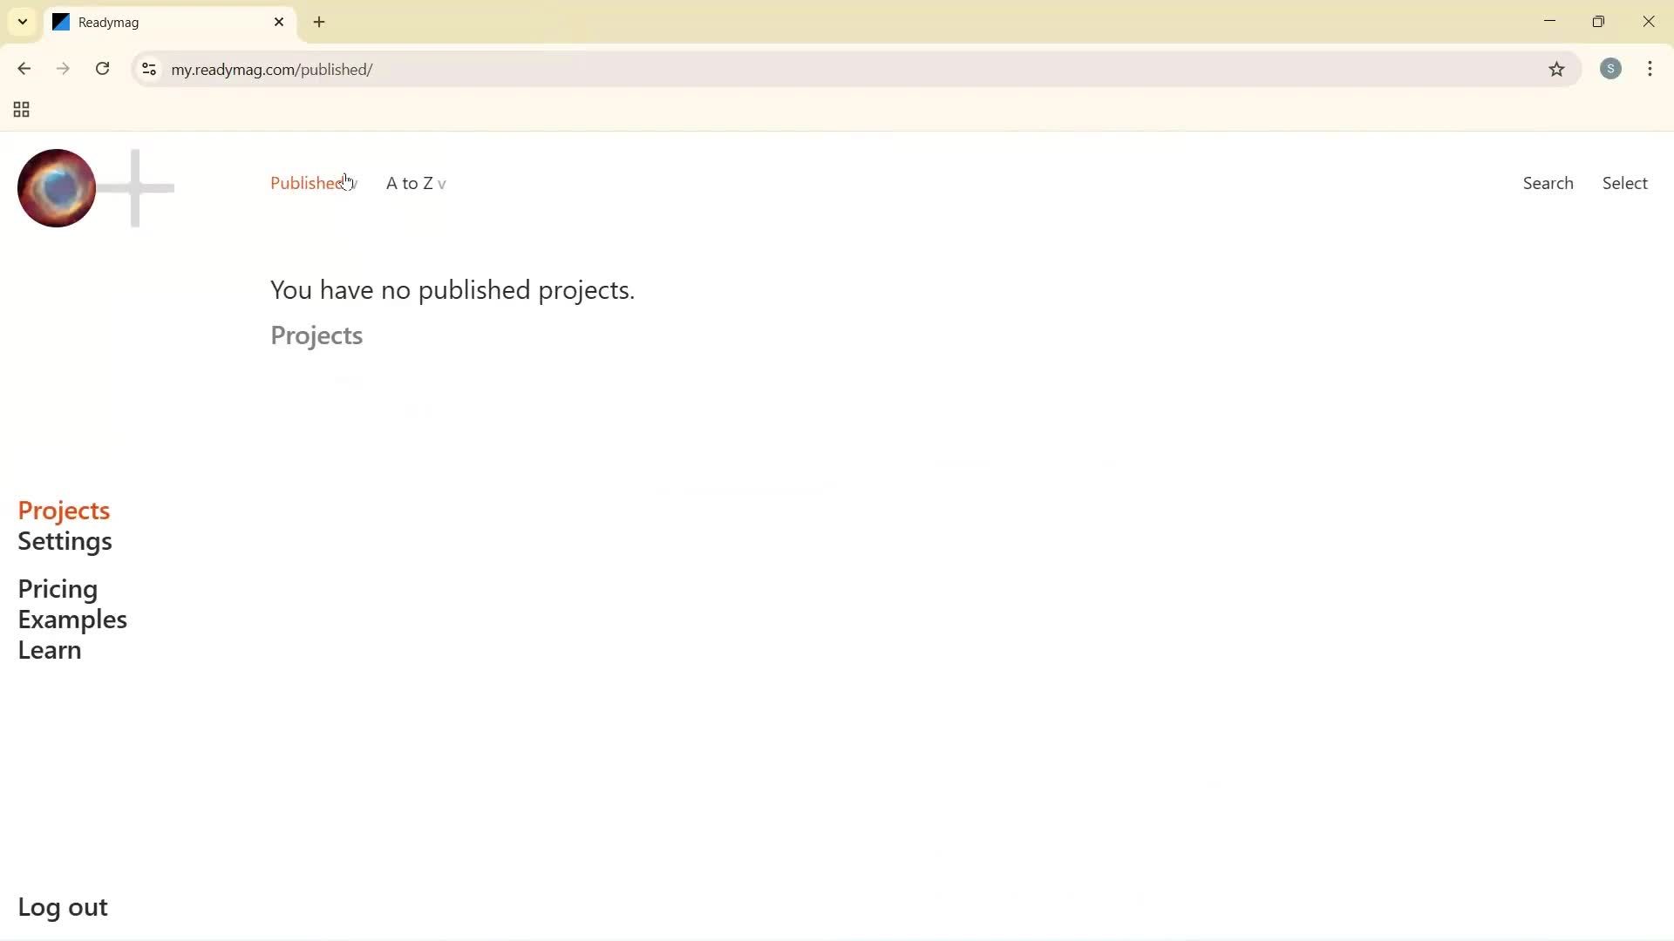Click Select to choose projects
1674x941 pixels.
click(1624, 183)
